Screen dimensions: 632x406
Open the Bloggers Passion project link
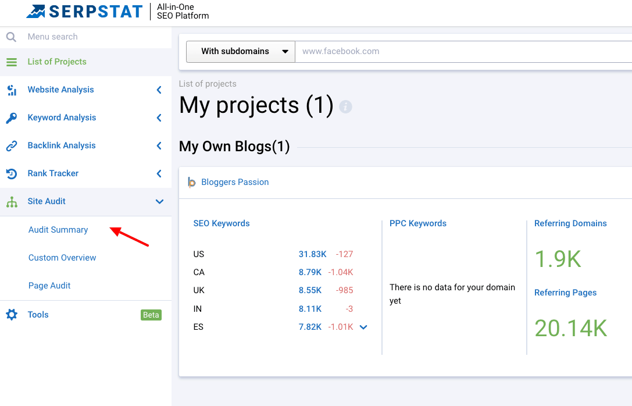235,182
